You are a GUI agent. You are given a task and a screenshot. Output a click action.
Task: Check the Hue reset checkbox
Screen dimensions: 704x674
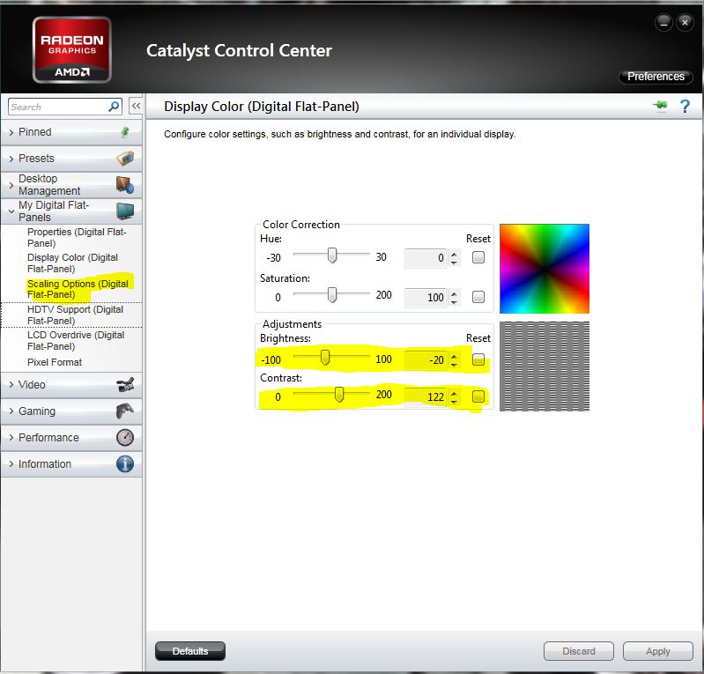coord(478,257)
